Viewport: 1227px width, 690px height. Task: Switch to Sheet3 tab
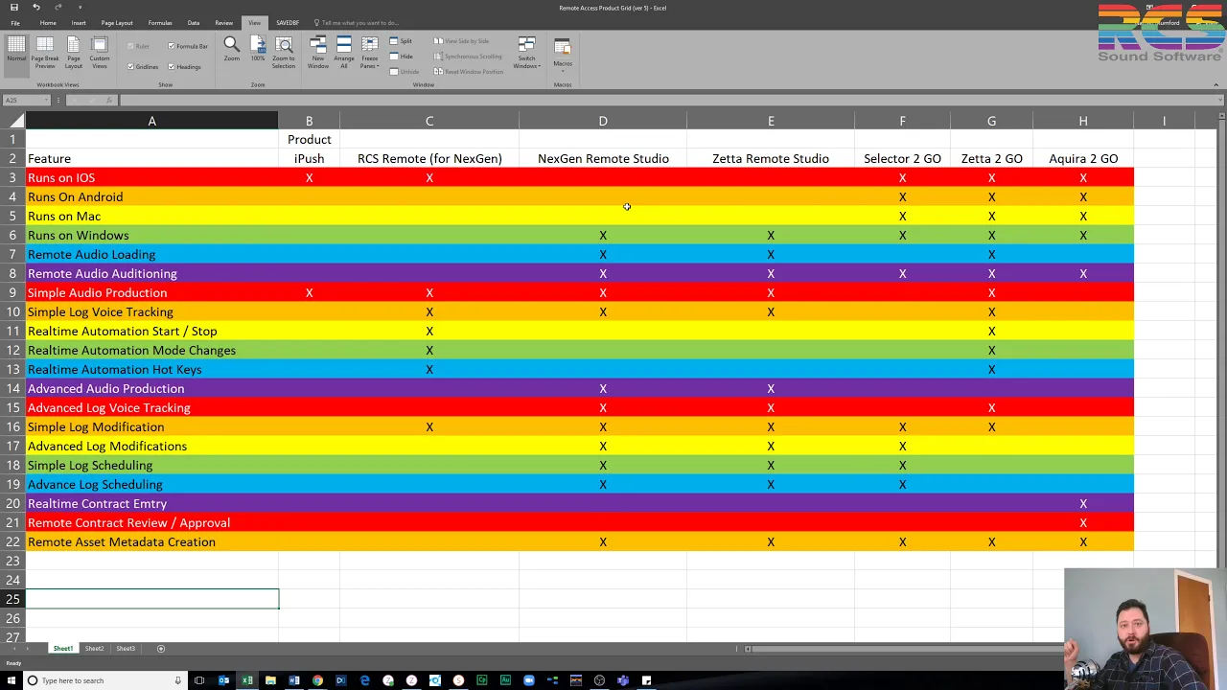pos(126,649)
